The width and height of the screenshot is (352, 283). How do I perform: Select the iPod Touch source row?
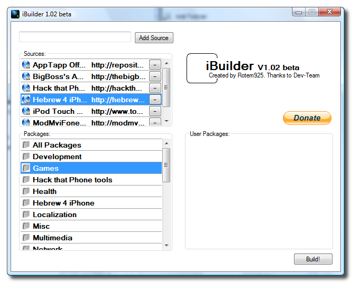(91, 111)
